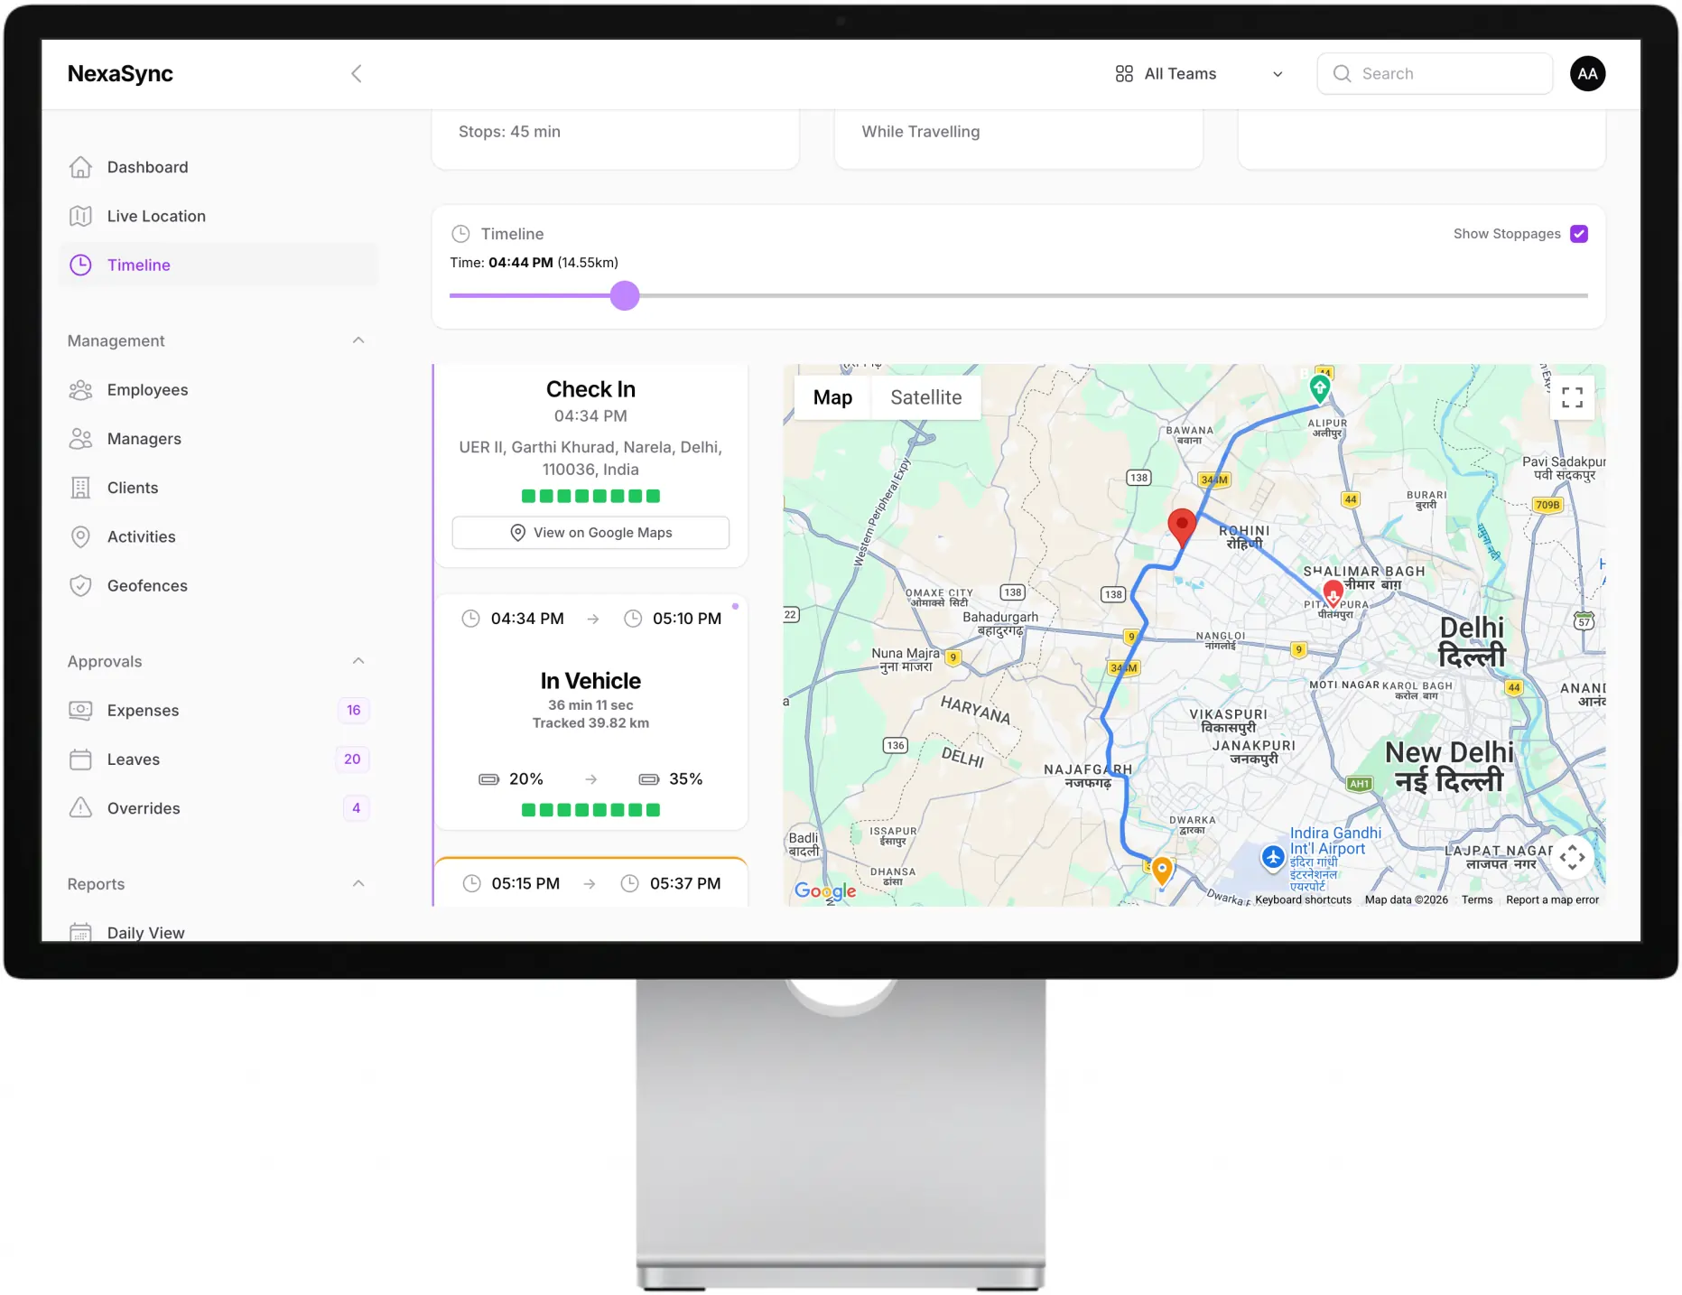Collapse the Management section

pos(358,340)
